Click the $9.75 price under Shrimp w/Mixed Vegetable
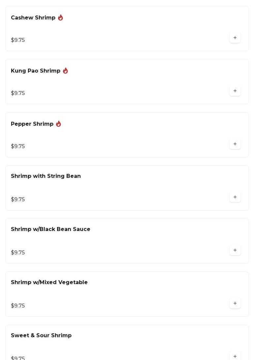This screenshot has width=254, height=360. pos(18,306)
